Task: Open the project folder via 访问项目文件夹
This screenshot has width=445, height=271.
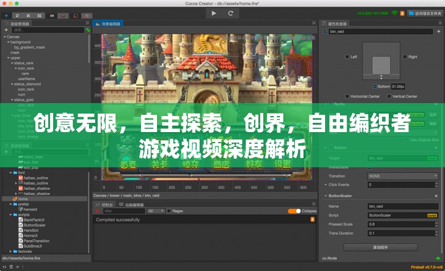Action: coord(425,14)
